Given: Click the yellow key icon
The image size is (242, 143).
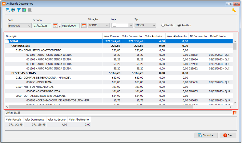Looking at the screenshot, I should point(234,10).
